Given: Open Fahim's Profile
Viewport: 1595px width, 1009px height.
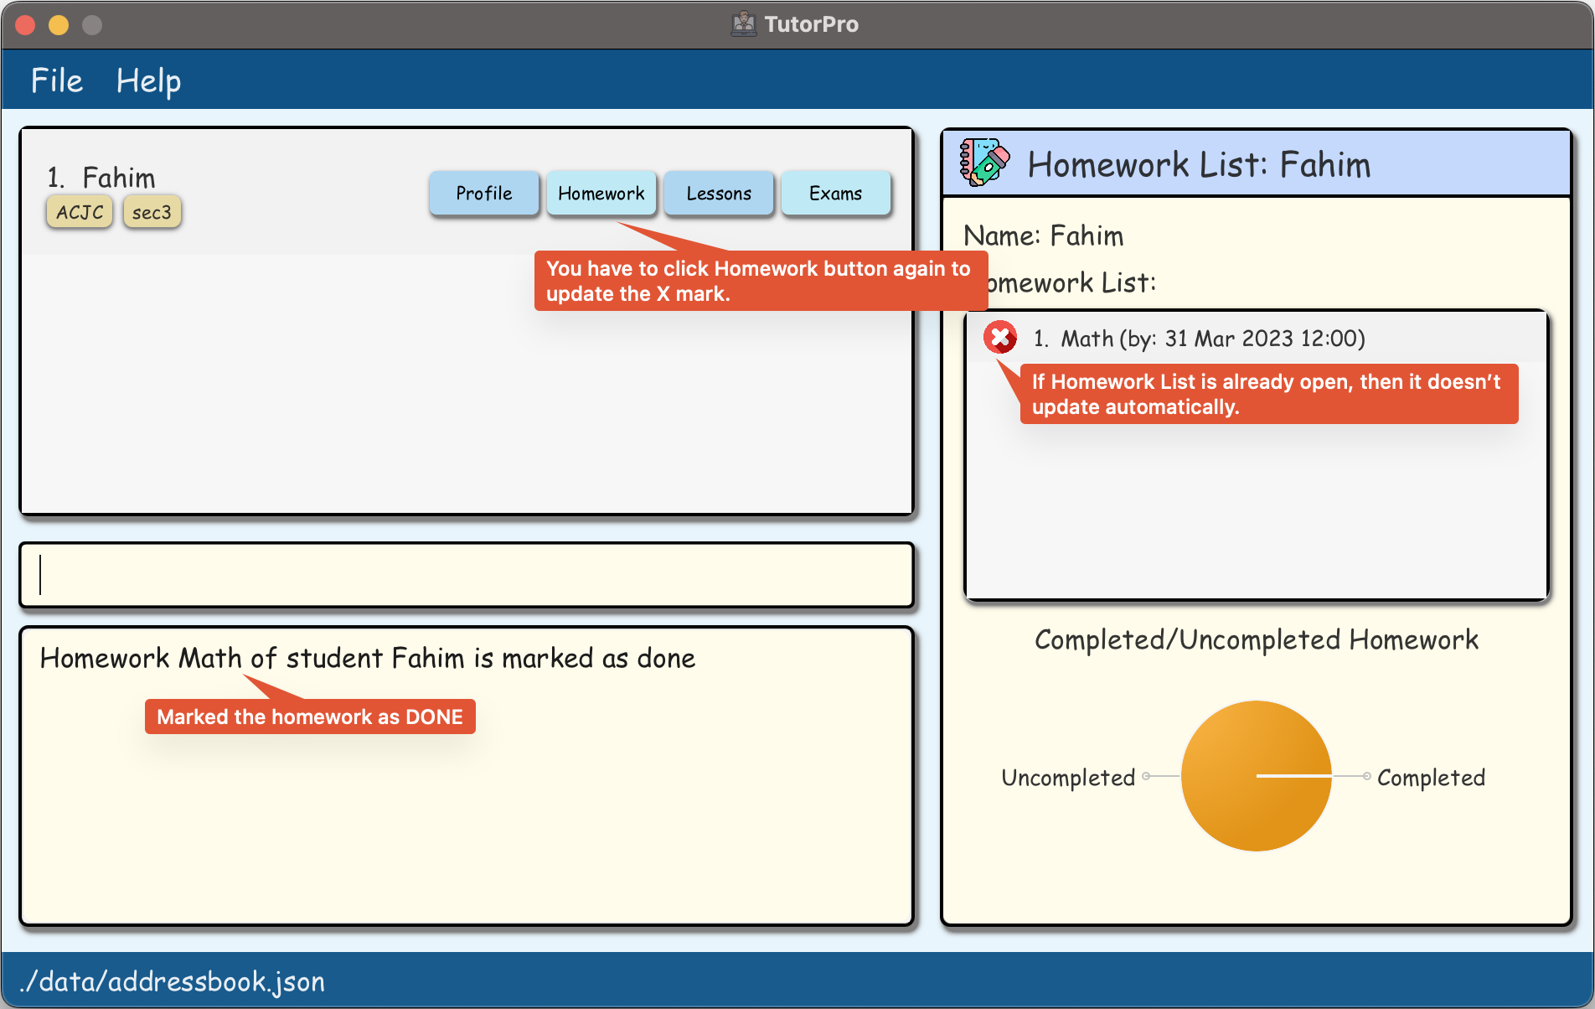Looking at the screenshot, I should pyautogui.click(x=484, y=194).
